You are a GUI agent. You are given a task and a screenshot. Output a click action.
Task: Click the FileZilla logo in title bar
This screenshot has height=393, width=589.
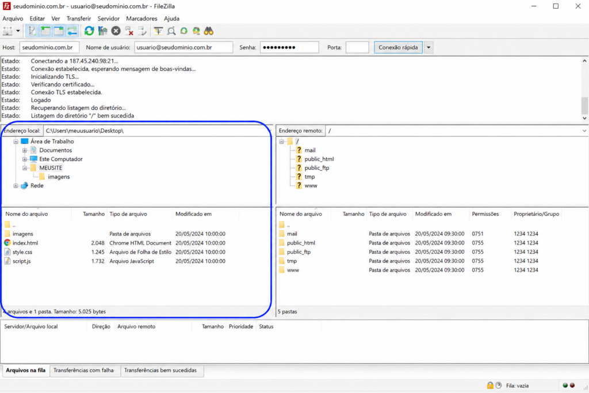click(6, 6)
